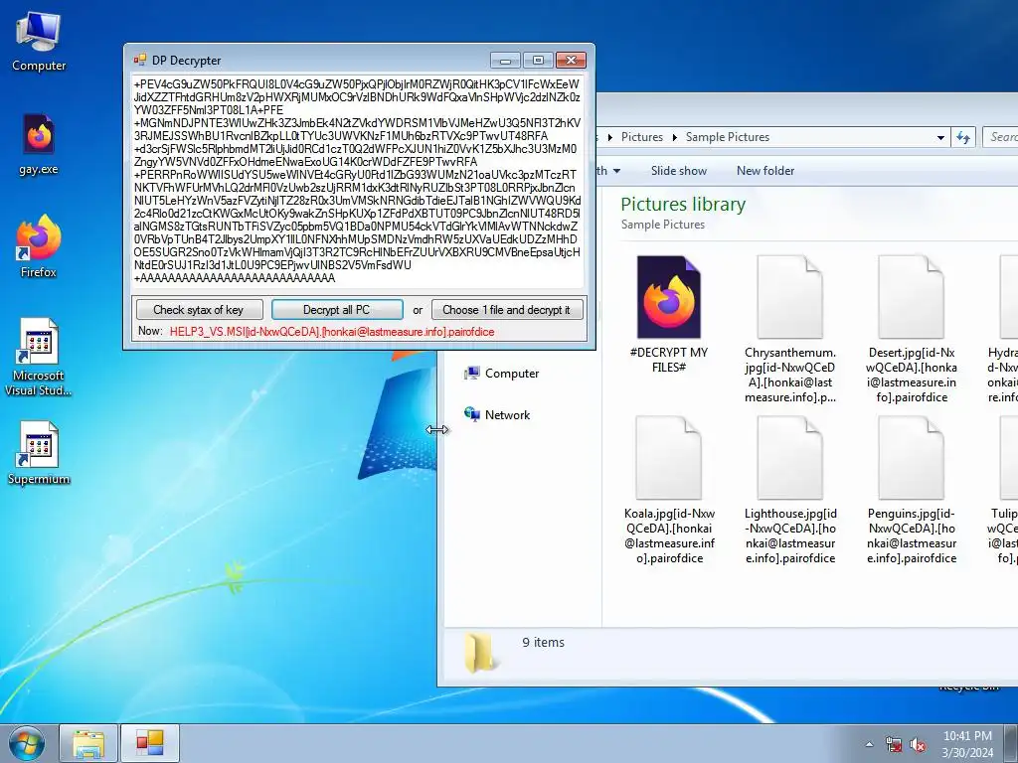Image resolution: width=1018 pixels, height=763 pixels.
Task: Launch the Firefox desktop shortcut
Action: point(39,246)
